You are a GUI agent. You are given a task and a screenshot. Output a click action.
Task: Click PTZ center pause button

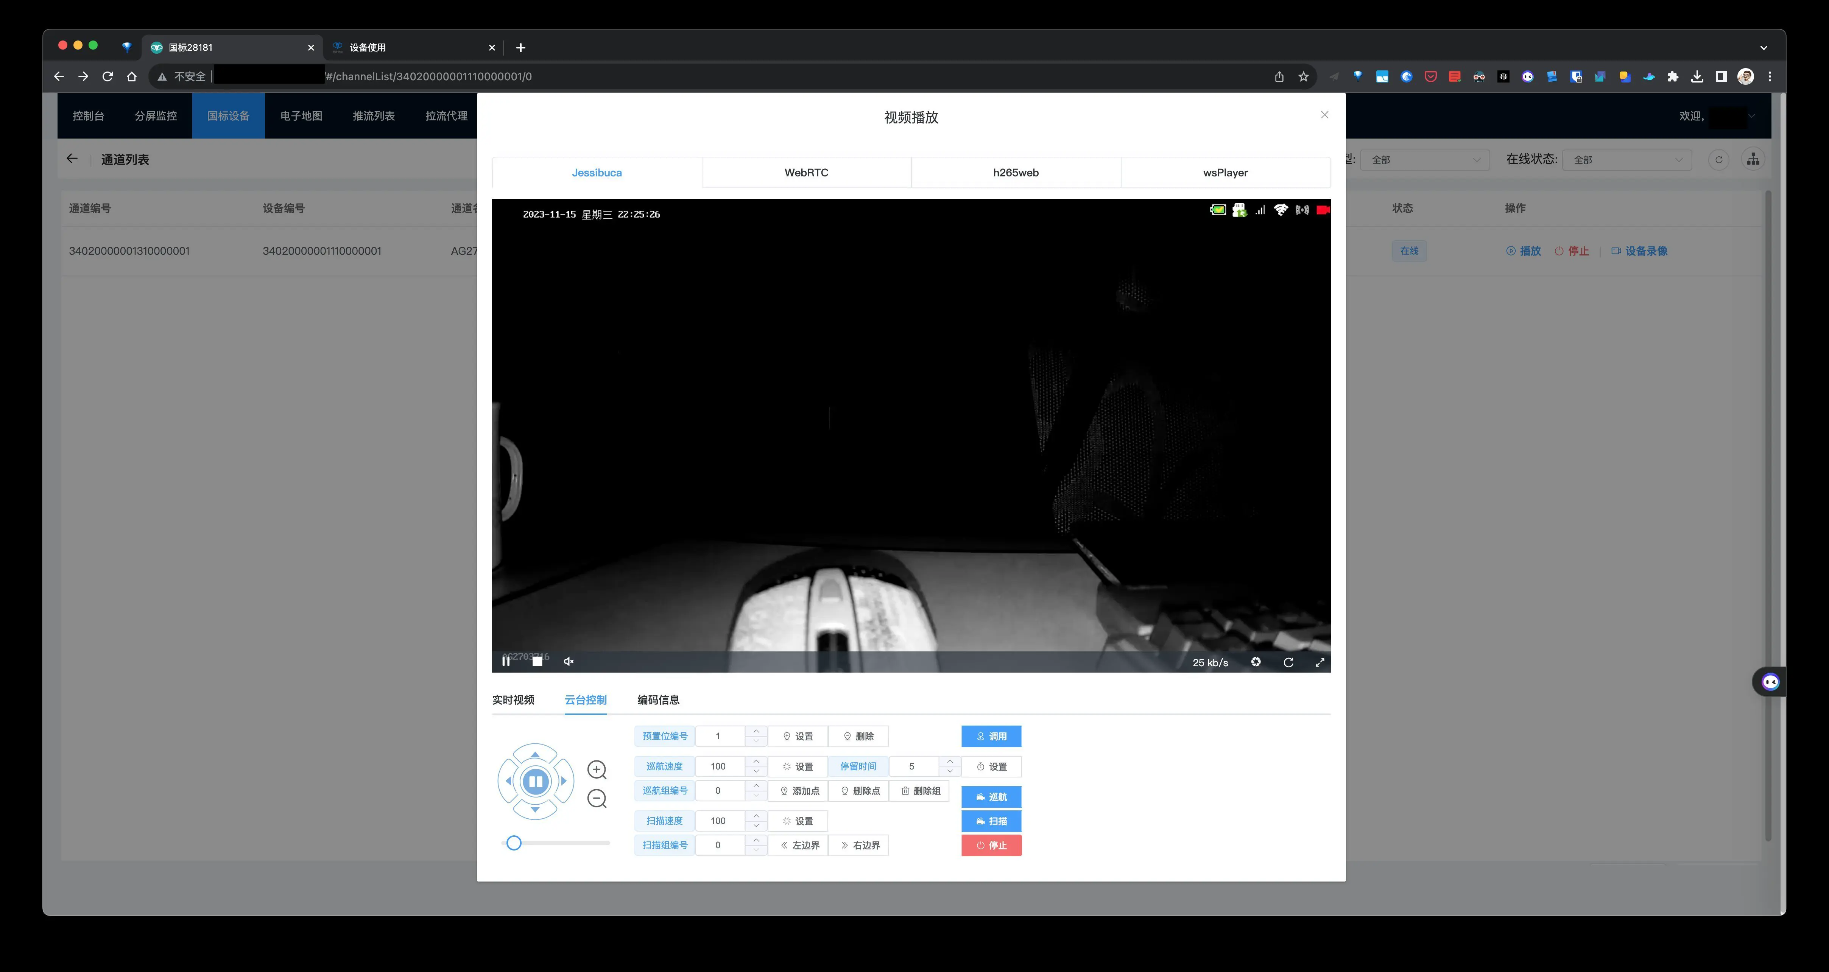click(535, 782)
